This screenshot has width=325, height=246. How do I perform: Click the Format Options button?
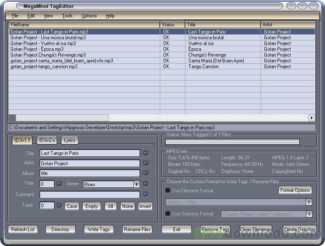(x=295, y=190)
